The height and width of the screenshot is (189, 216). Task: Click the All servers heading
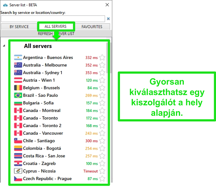click(x=38, y=46)
